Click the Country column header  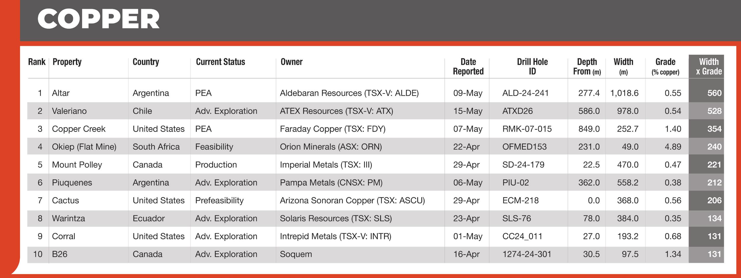pos(146,62)
